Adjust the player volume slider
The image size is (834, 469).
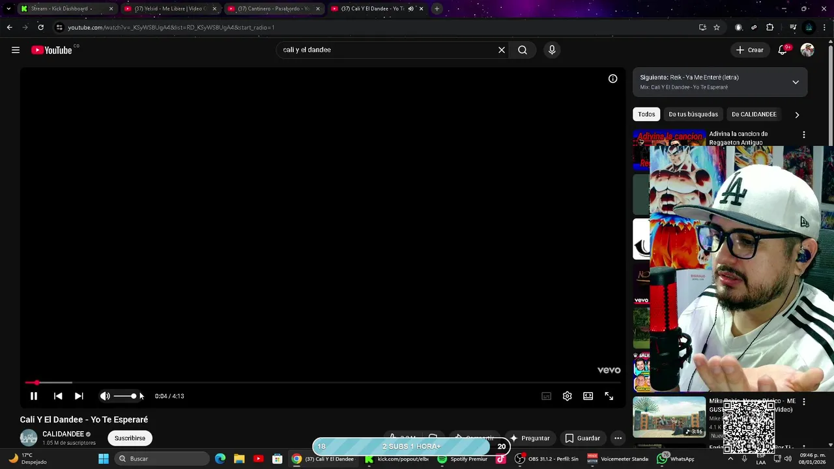[x=125, y=396]
